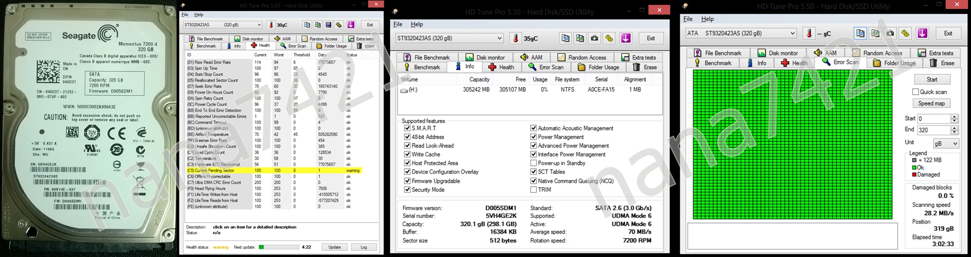Open ATA drive dropdown in Error Scan window
Viewport: 971px width, 257px height.
(741, 34)
